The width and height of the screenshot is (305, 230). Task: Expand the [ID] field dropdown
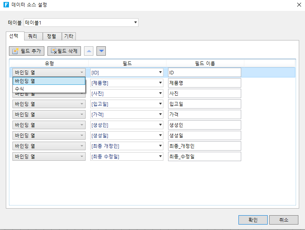pos(160,72)
